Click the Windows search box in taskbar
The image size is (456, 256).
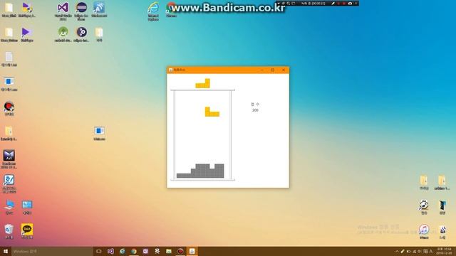click(52, 251)
